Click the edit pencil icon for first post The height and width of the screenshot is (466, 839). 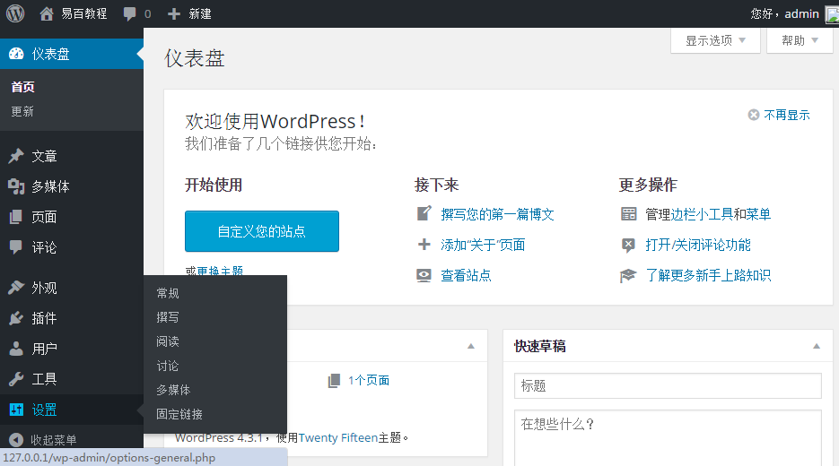tap(424, 214)
